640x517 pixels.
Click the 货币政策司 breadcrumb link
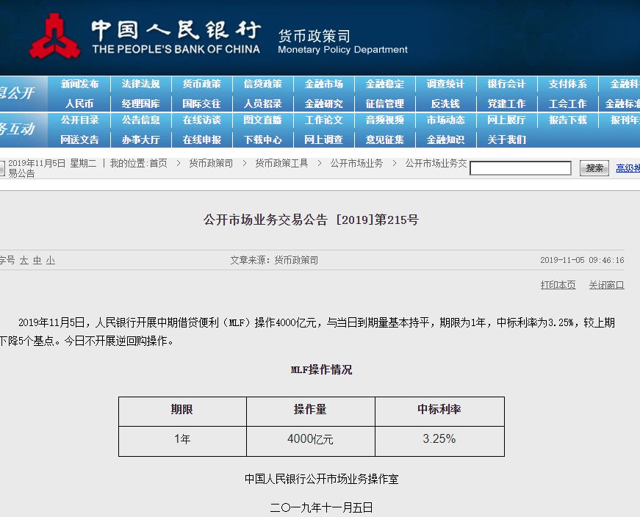211,164
